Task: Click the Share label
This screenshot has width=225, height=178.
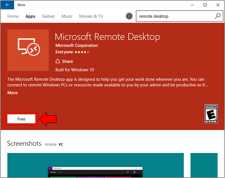Action: pyautogui.click(x=67, y=62)
